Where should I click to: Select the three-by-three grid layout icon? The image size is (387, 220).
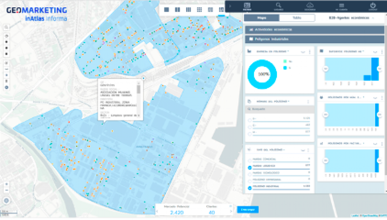coord(200,9)
